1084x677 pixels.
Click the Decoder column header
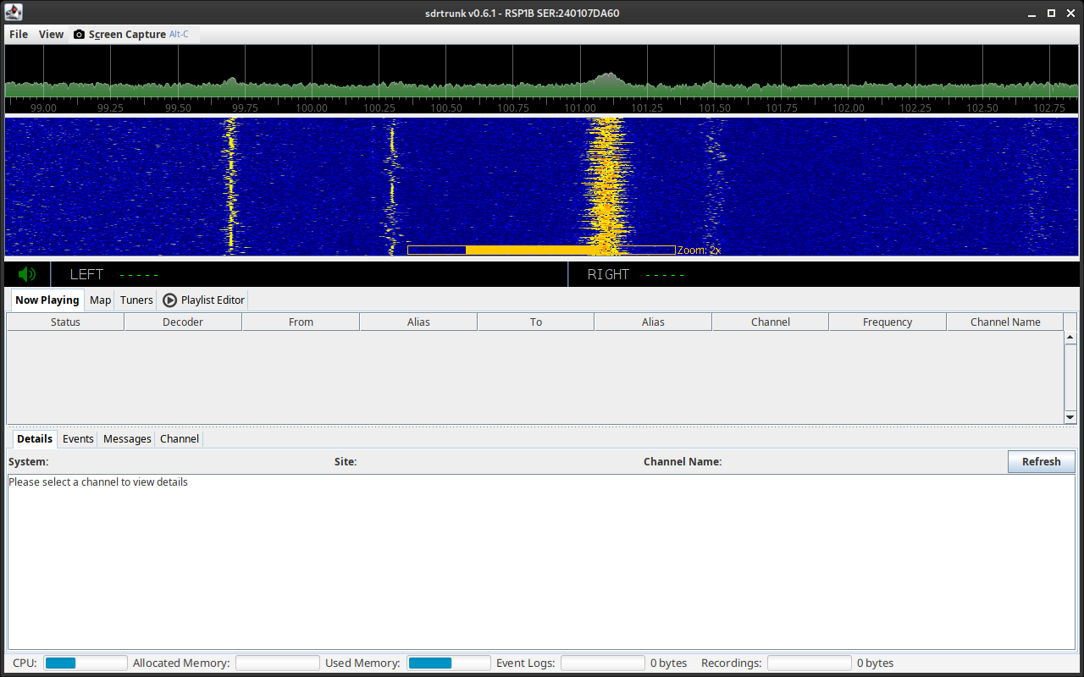coord(183,322)
